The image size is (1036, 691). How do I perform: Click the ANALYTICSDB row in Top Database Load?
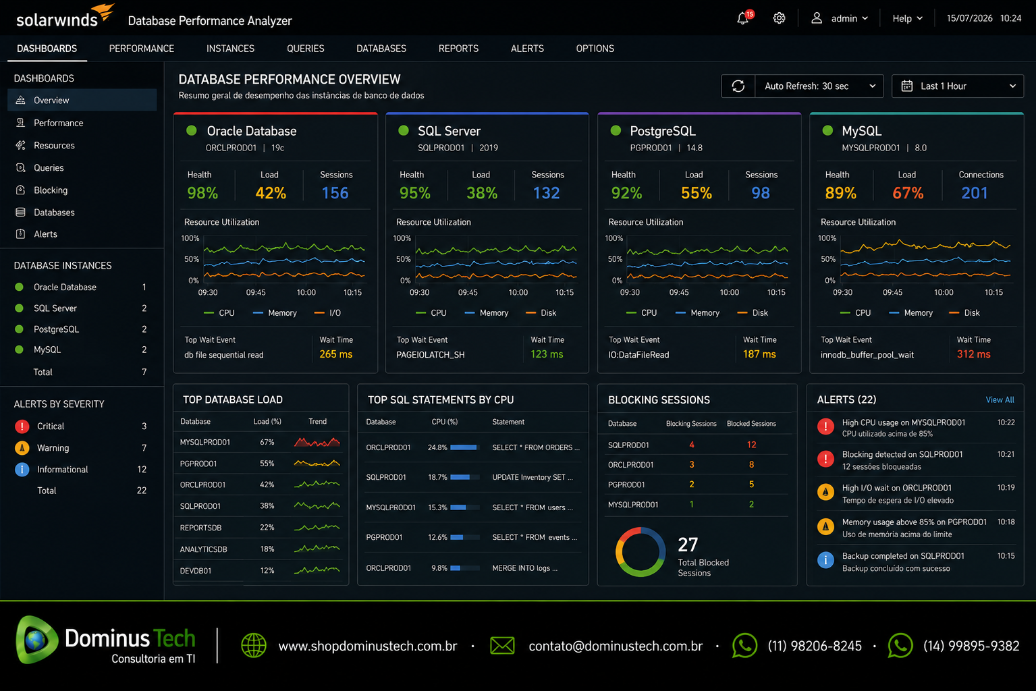point(261,549)
